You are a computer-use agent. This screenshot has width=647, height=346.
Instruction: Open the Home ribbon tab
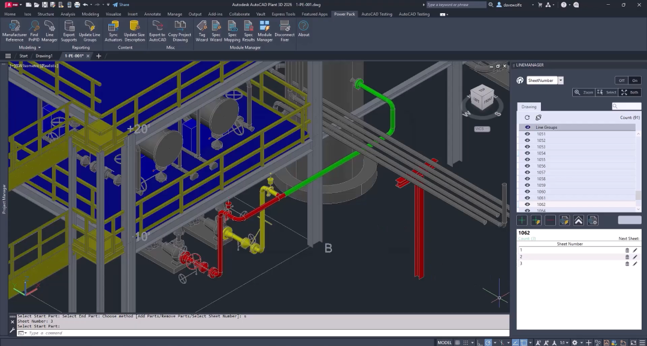click(x=10, y=14)
